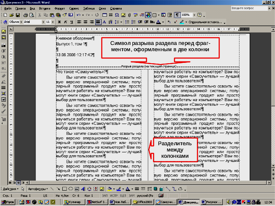Image resolution: width=275 pixels, height=206 pixels.
Task: Cut the selection with the scissors icon
Action: pyautogui.click(x=40, y=15)
